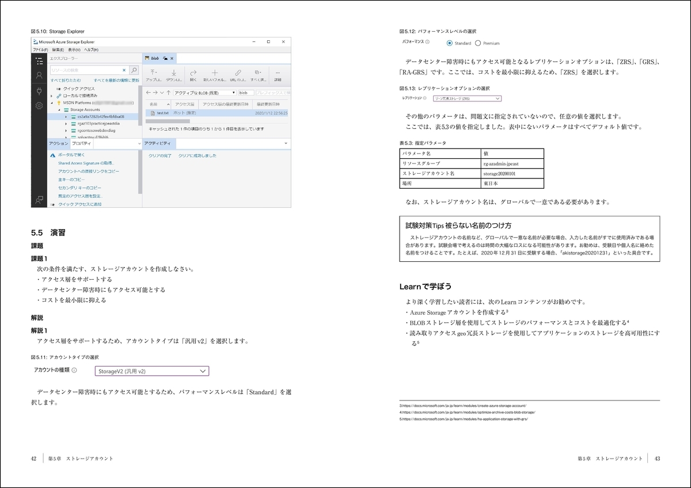Click 既定のアクセス層を設定 action

point(80,196)
